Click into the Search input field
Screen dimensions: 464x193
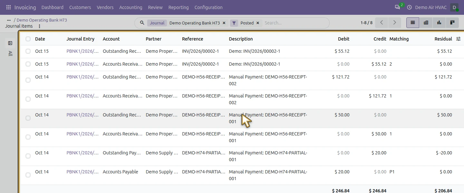(x=295, y=23)
